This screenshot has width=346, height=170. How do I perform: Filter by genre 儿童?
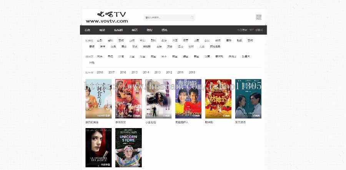pos(202,47)
